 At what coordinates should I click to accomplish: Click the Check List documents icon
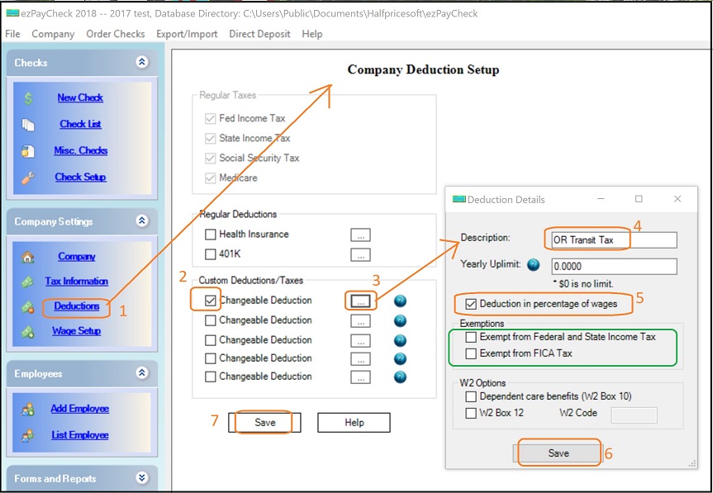(28, 125)
